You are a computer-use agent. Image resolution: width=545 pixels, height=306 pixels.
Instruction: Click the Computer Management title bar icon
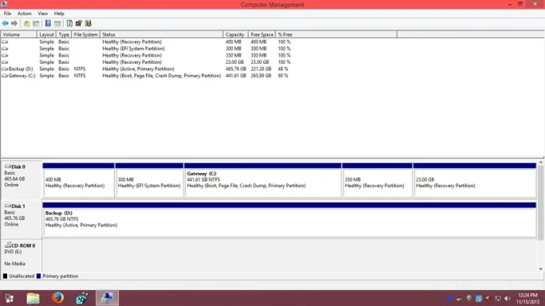tap(4, 4)
